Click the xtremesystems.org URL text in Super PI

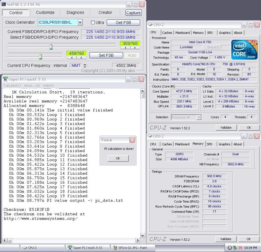[41, 219]
